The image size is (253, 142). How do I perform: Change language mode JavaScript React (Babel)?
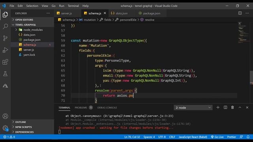(x=193, y=137)
